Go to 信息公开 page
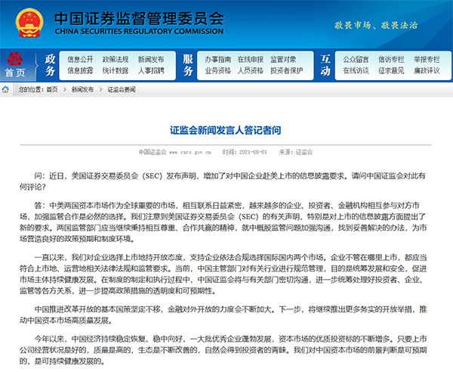453x372 pixels. (x=81, y=58)
